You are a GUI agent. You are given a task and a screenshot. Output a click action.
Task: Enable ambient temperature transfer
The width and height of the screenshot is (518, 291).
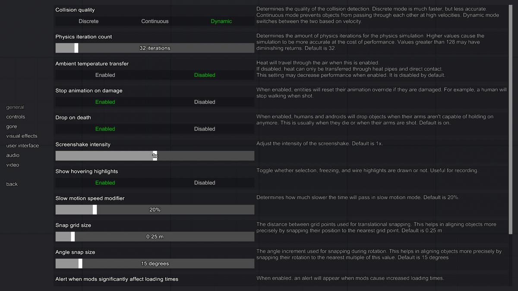point(105,75)
